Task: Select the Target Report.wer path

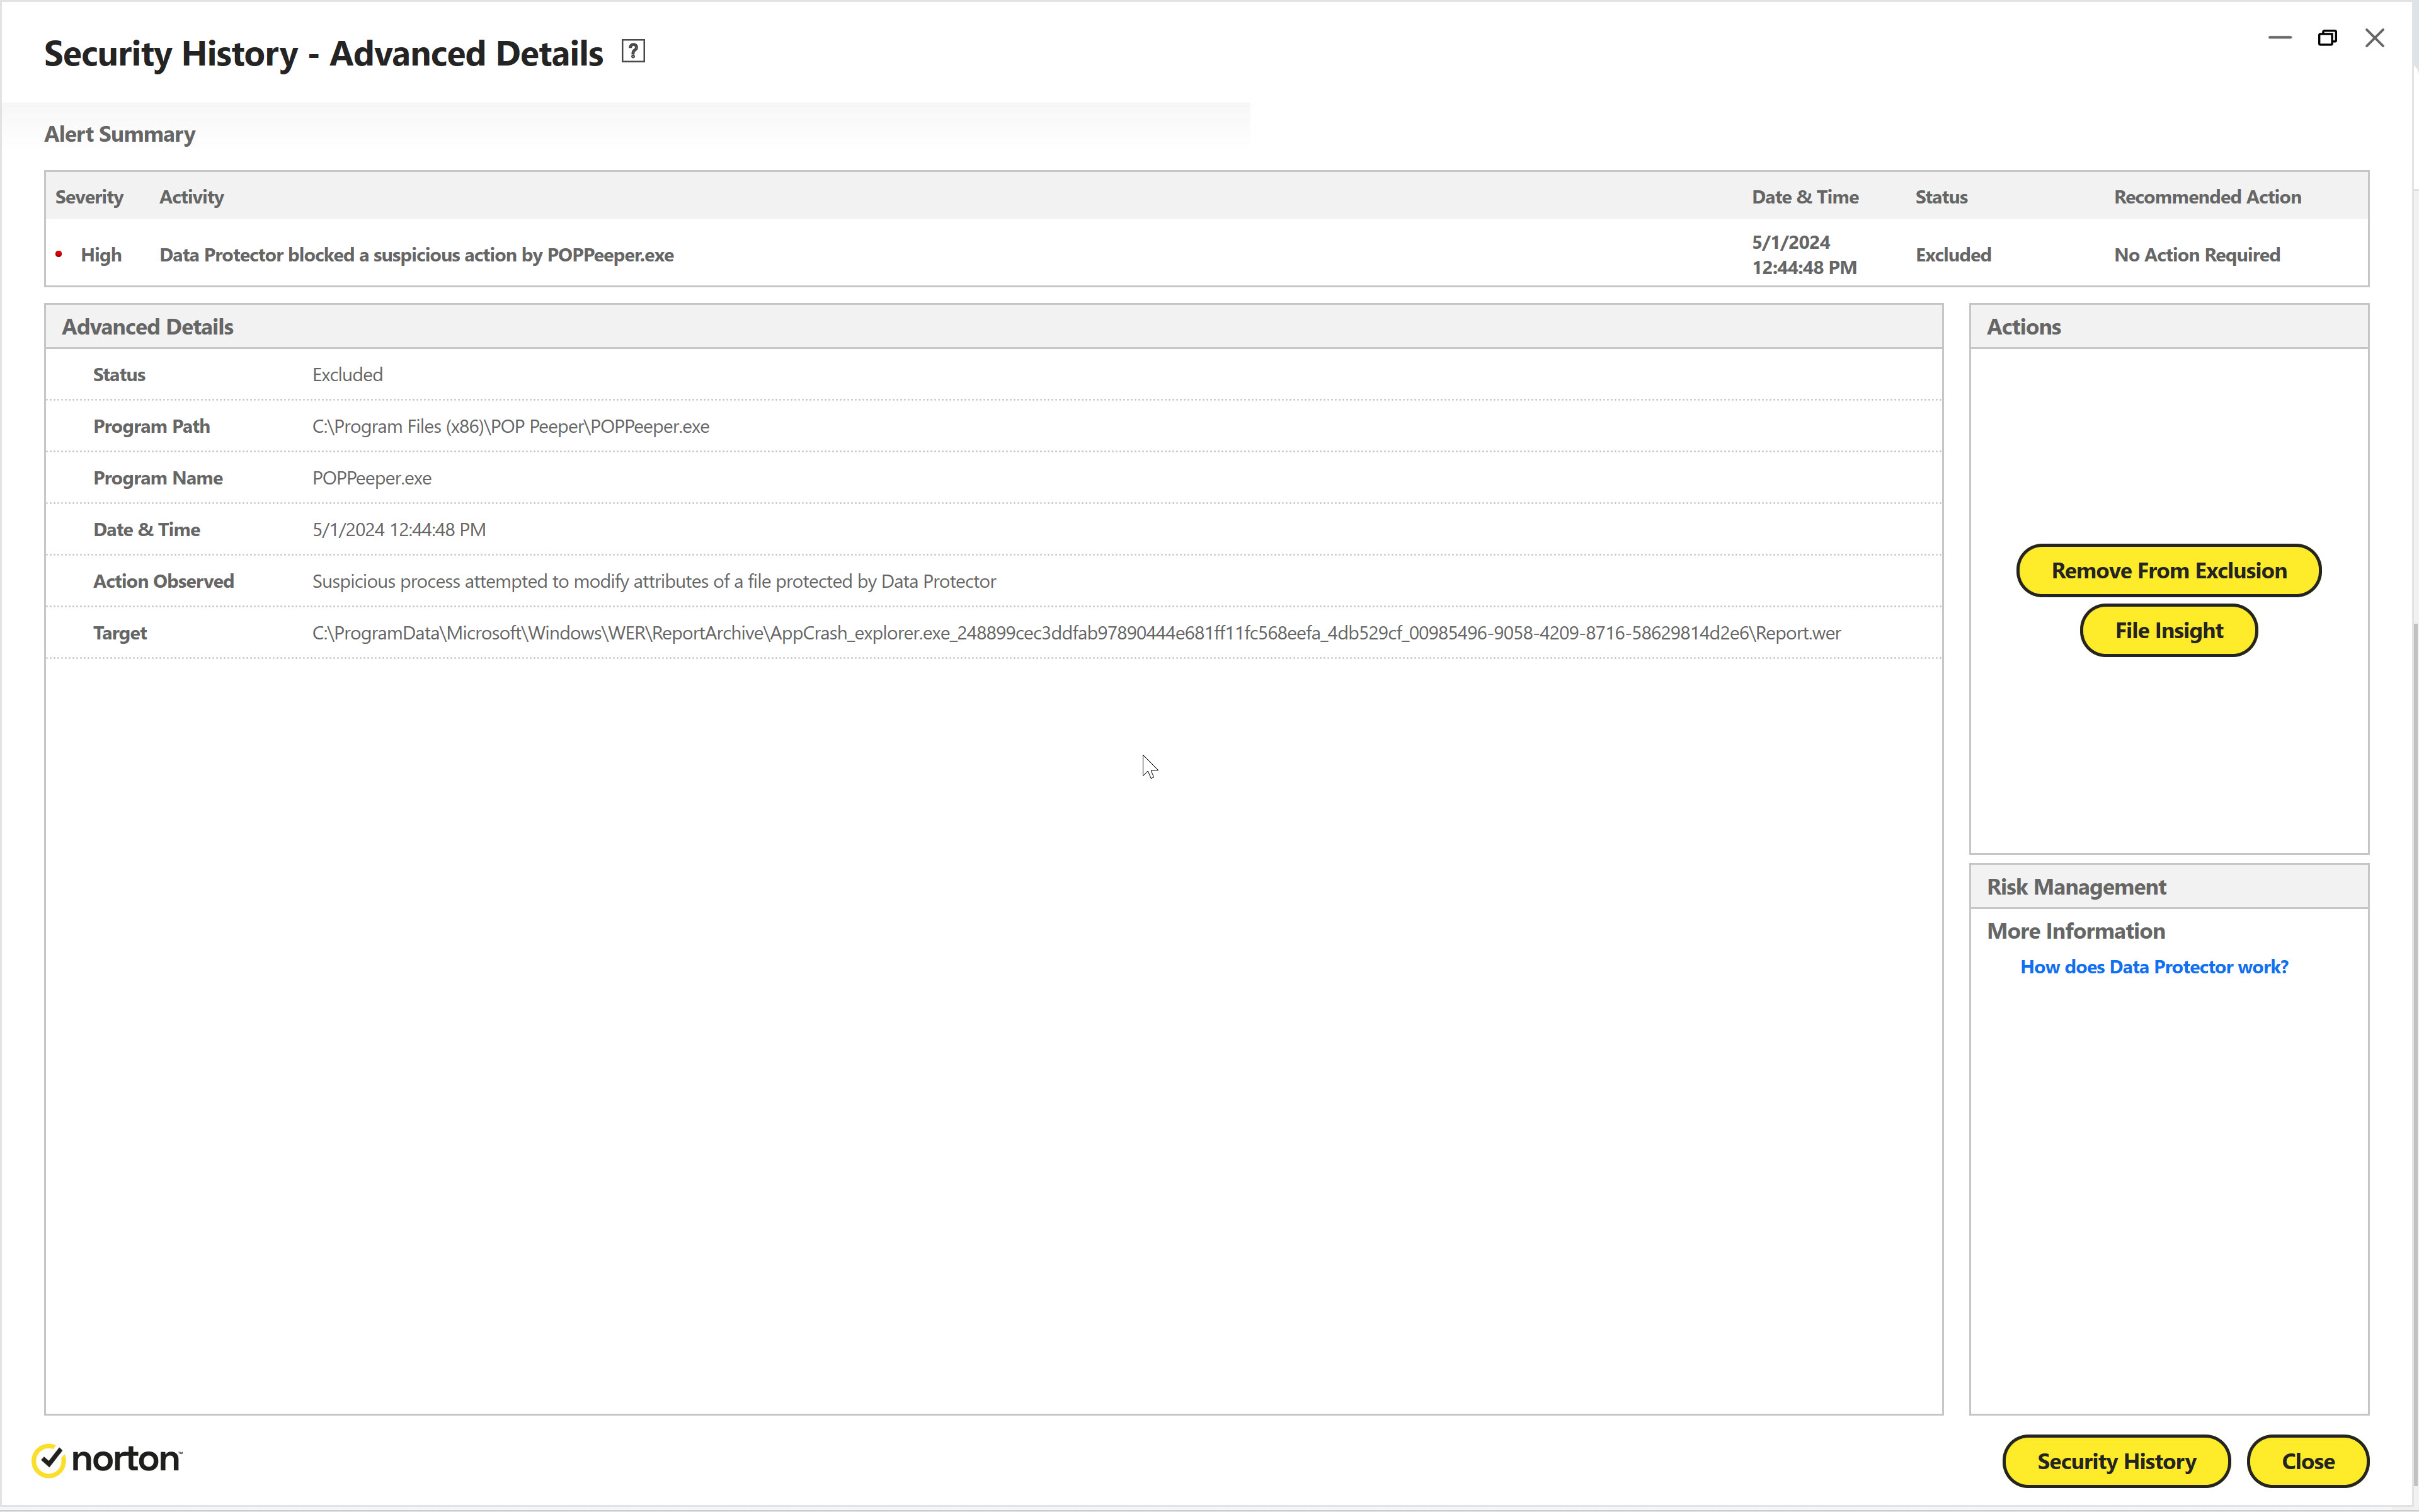Action: (x=1077, y=633)
